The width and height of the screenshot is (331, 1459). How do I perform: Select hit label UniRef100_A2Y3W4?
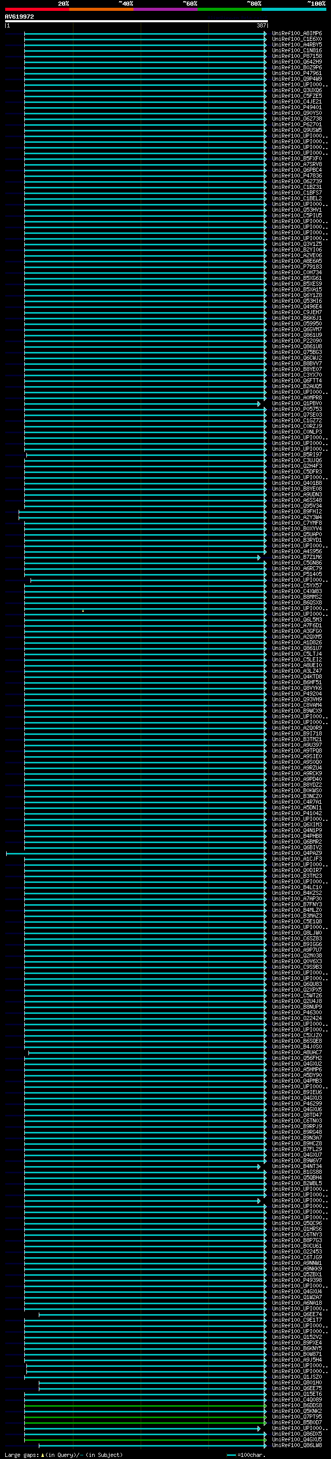tap(296, 517)
